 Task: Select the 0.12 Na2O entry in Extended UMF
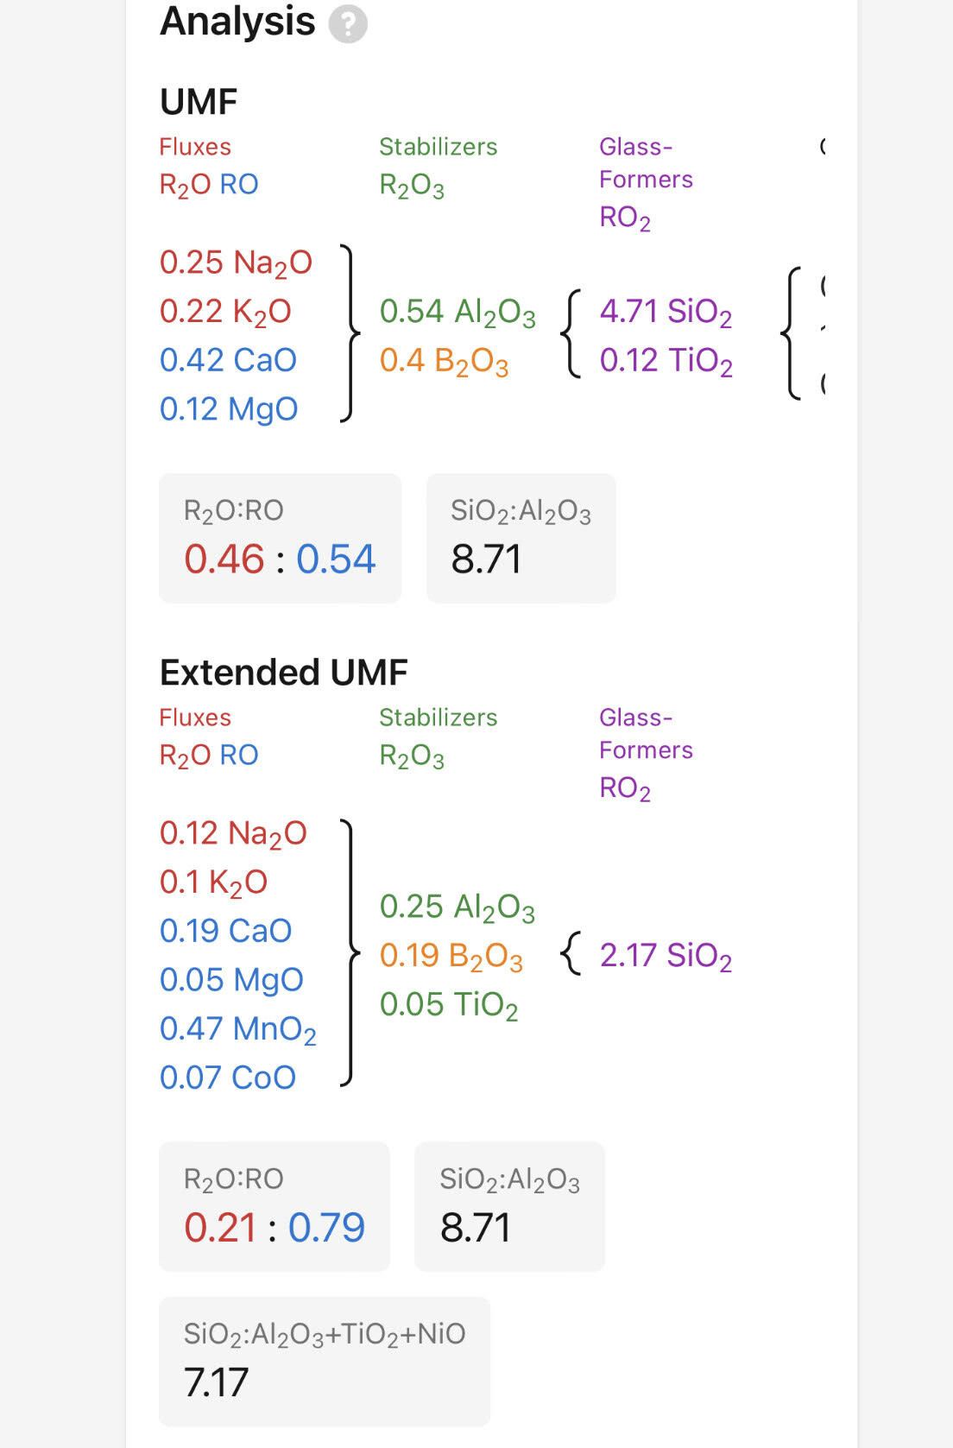pos(233,833)
